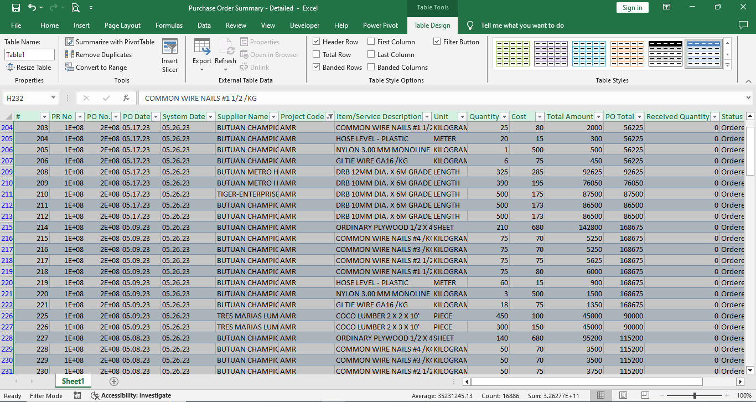
Task: Click the Table Name input field
Action: click(x=30, y=55)
